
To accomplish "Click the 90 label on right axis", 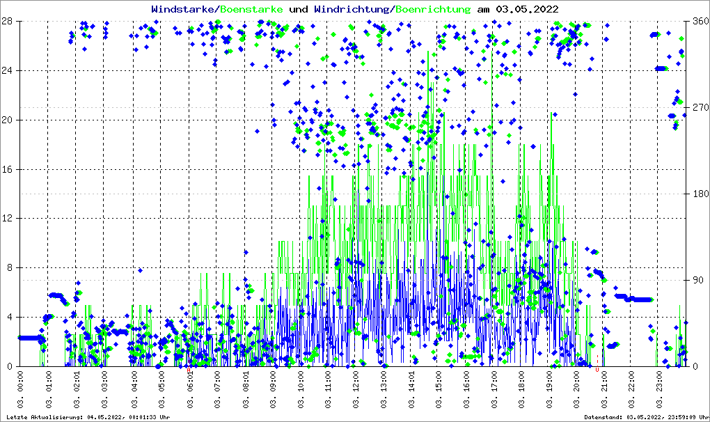I will coord(697,280).
